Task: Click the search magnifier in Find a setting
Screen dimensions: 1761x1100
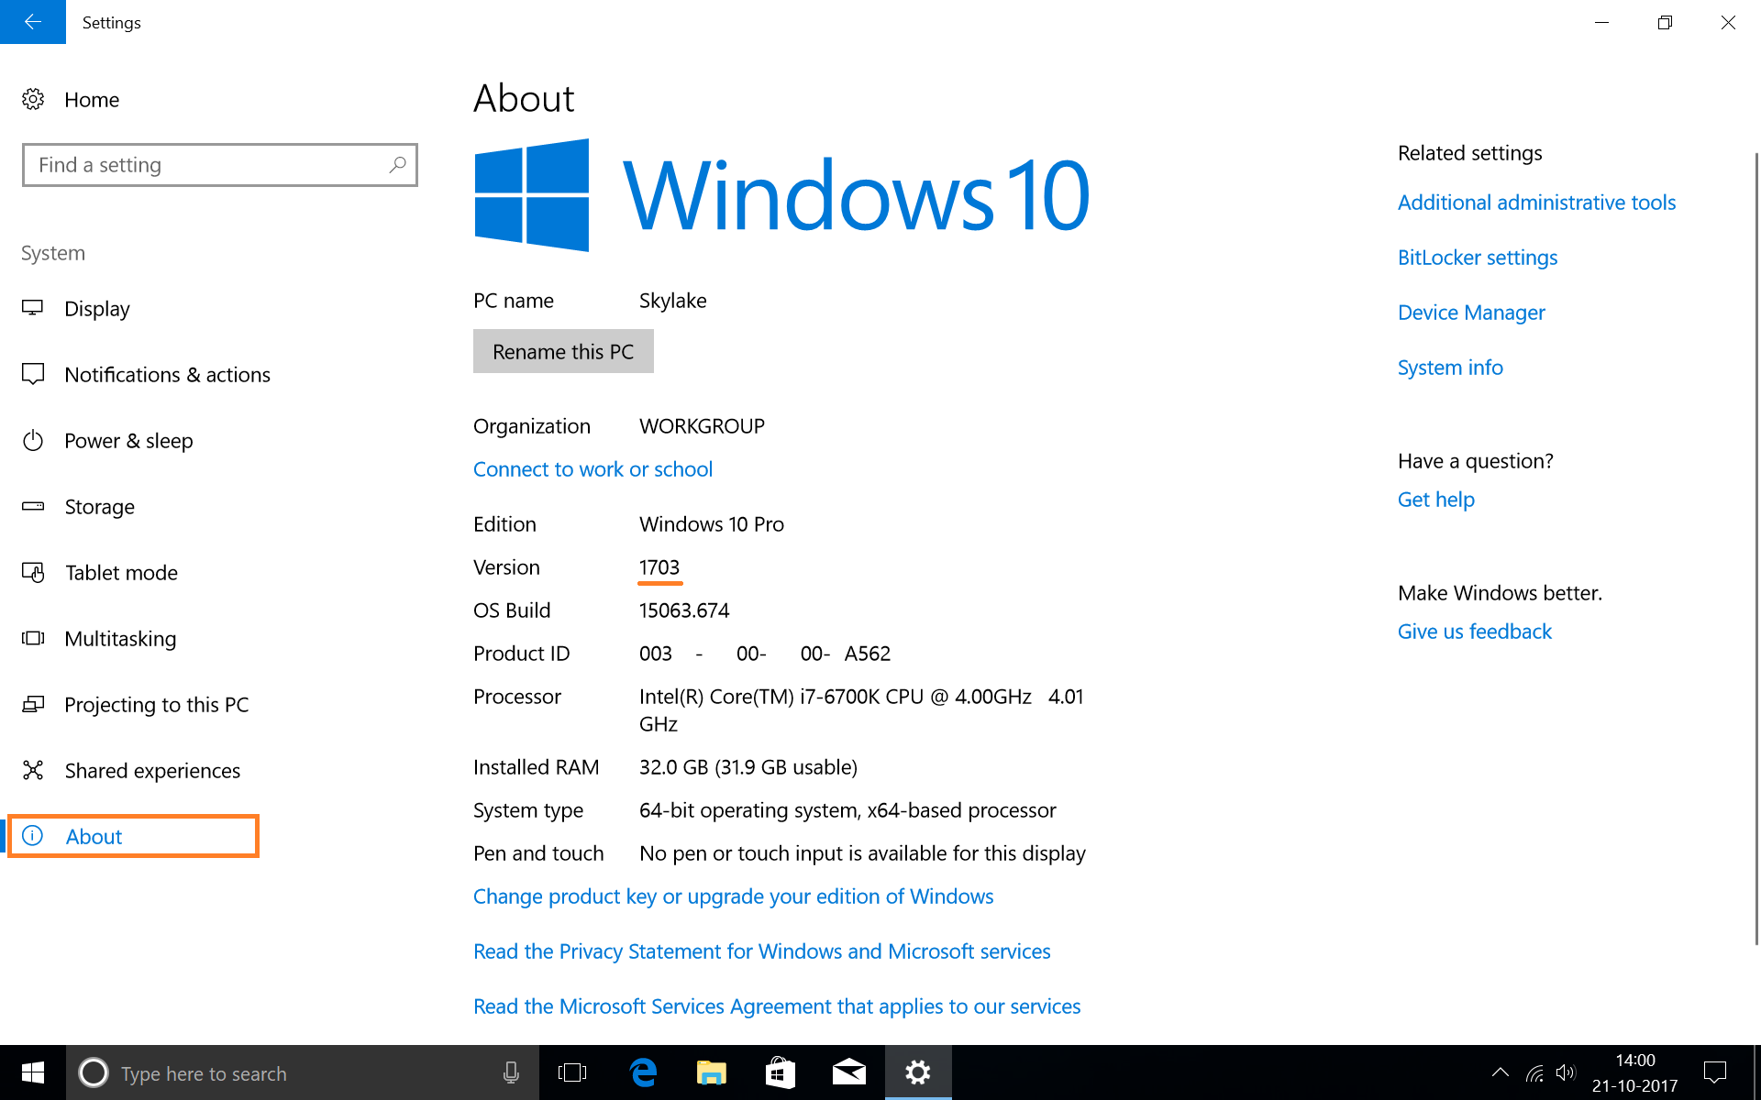Action: click(397, 165)
